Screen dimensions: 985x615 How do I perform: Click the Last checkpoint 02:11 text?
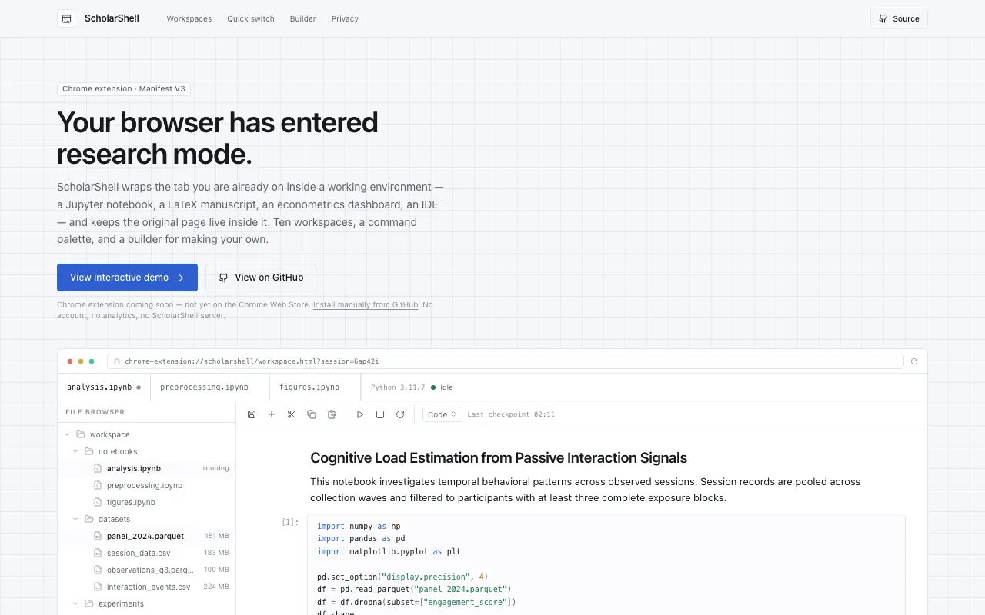(x=511, y=414)
